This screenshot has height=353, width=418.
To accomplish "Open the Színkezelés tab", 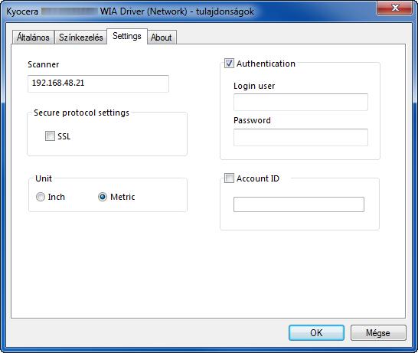I will pyautogui.click(x=81, y=37).
